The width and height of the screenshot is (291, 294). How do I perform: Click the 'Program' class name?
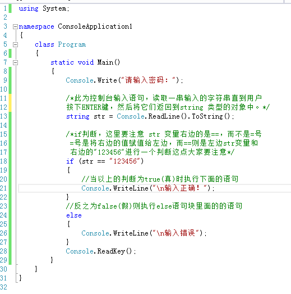[x=72, y=44]
